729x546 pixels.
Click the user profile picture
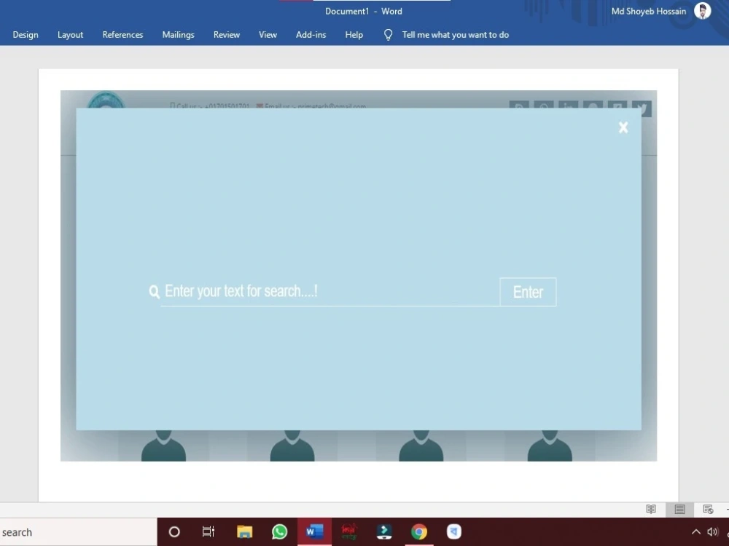coord(703,11)
